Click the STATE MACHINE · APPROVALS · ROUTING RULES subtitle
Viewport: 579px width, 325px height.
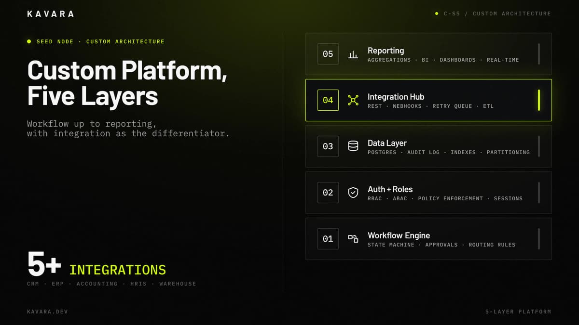441,245
